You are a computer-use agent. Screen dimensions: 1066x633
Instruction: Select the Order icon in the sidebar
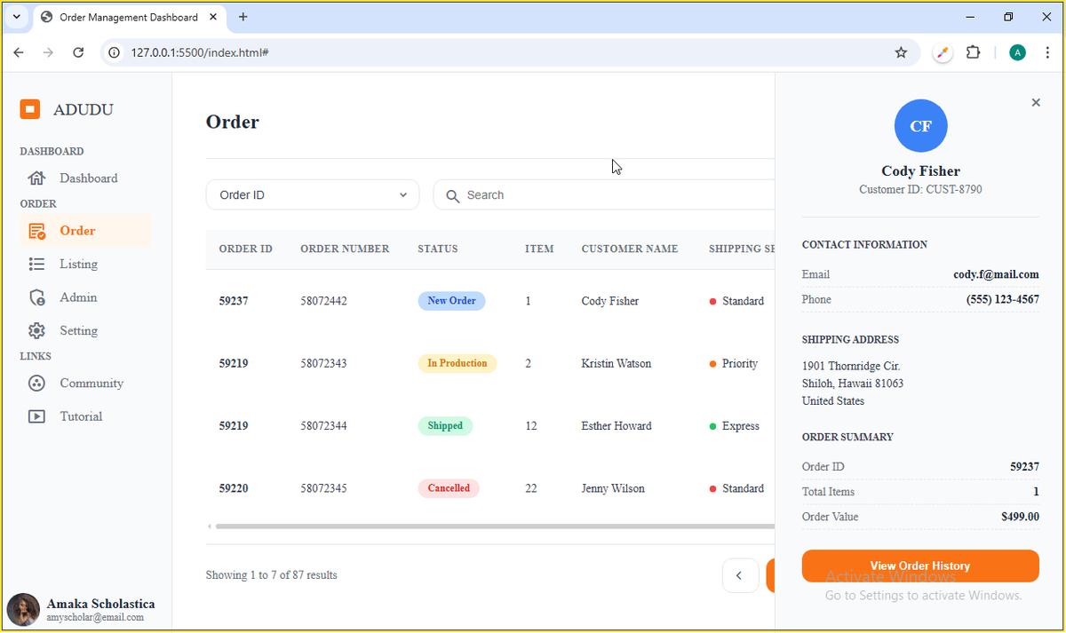pos(36,230)
